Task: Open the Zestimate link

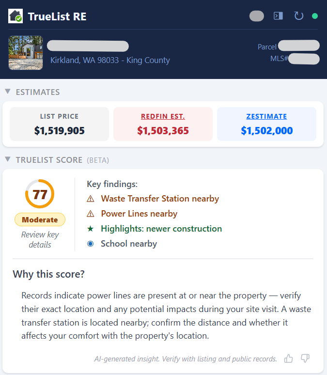Action: pos(266,116)
